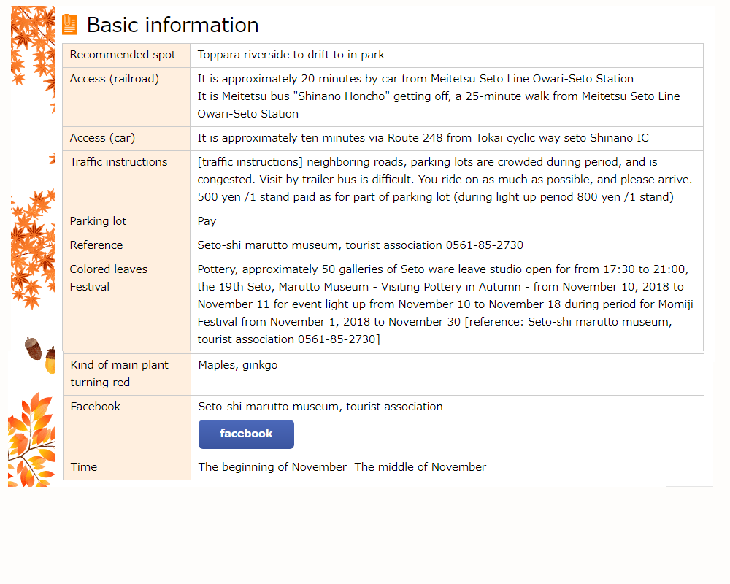Screen dimensions: 730x584
Task: Click the 'Momiji Festival from November 1' line
Action: [434, 322]
